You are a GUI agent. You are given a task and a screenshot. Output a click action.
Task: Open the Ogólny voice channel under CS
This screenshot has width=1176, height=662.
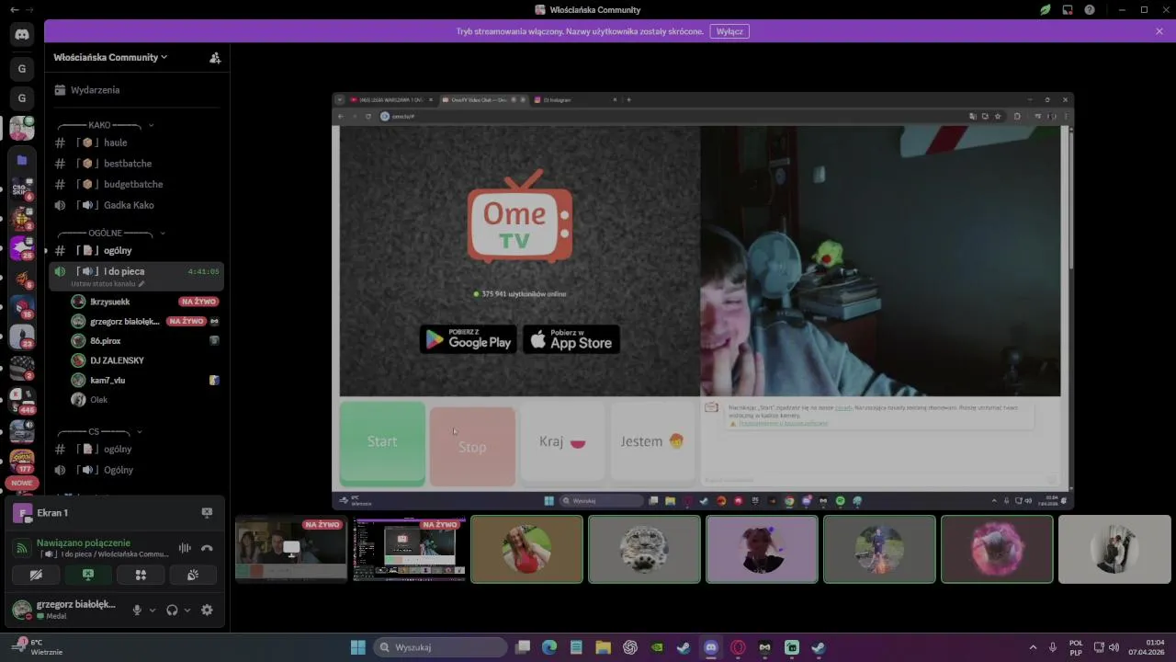pos(136,470)
